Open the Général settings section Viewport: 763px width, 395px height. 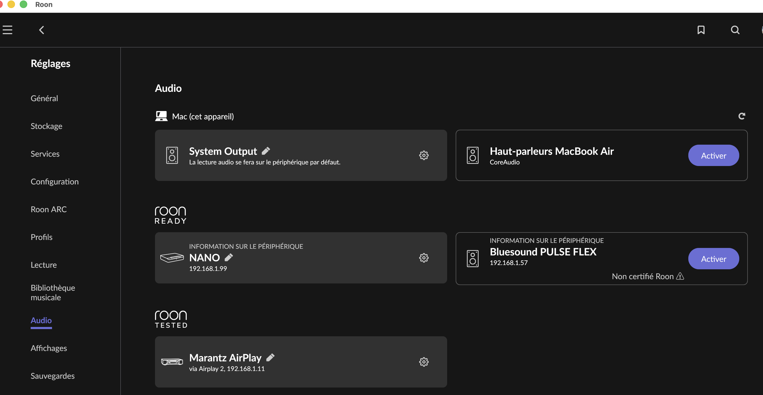[44, 98]
